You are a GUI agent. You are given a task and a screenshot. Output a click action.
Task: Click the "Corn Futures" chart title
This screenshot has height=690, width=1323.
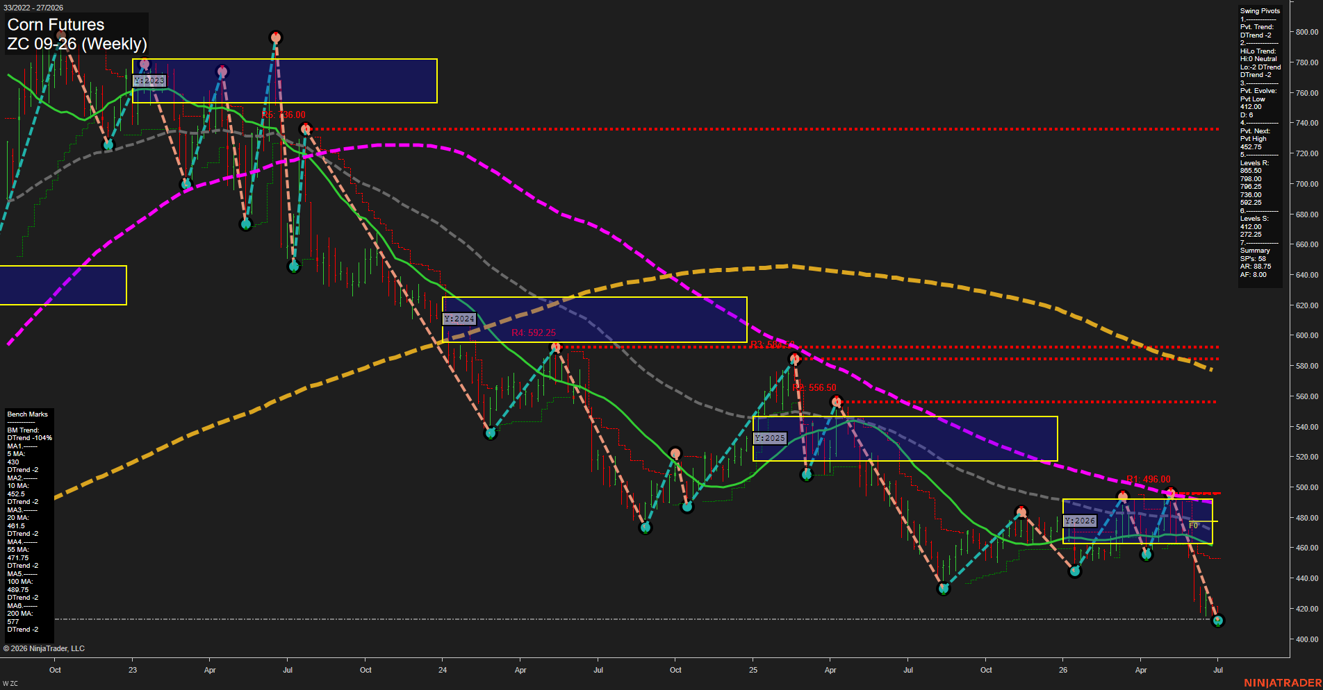pyautogui.click(x=56, y=24)
